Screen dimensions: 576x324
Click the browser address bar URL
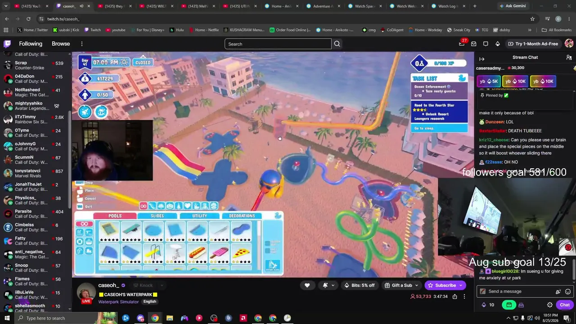[x=63, y=19]
